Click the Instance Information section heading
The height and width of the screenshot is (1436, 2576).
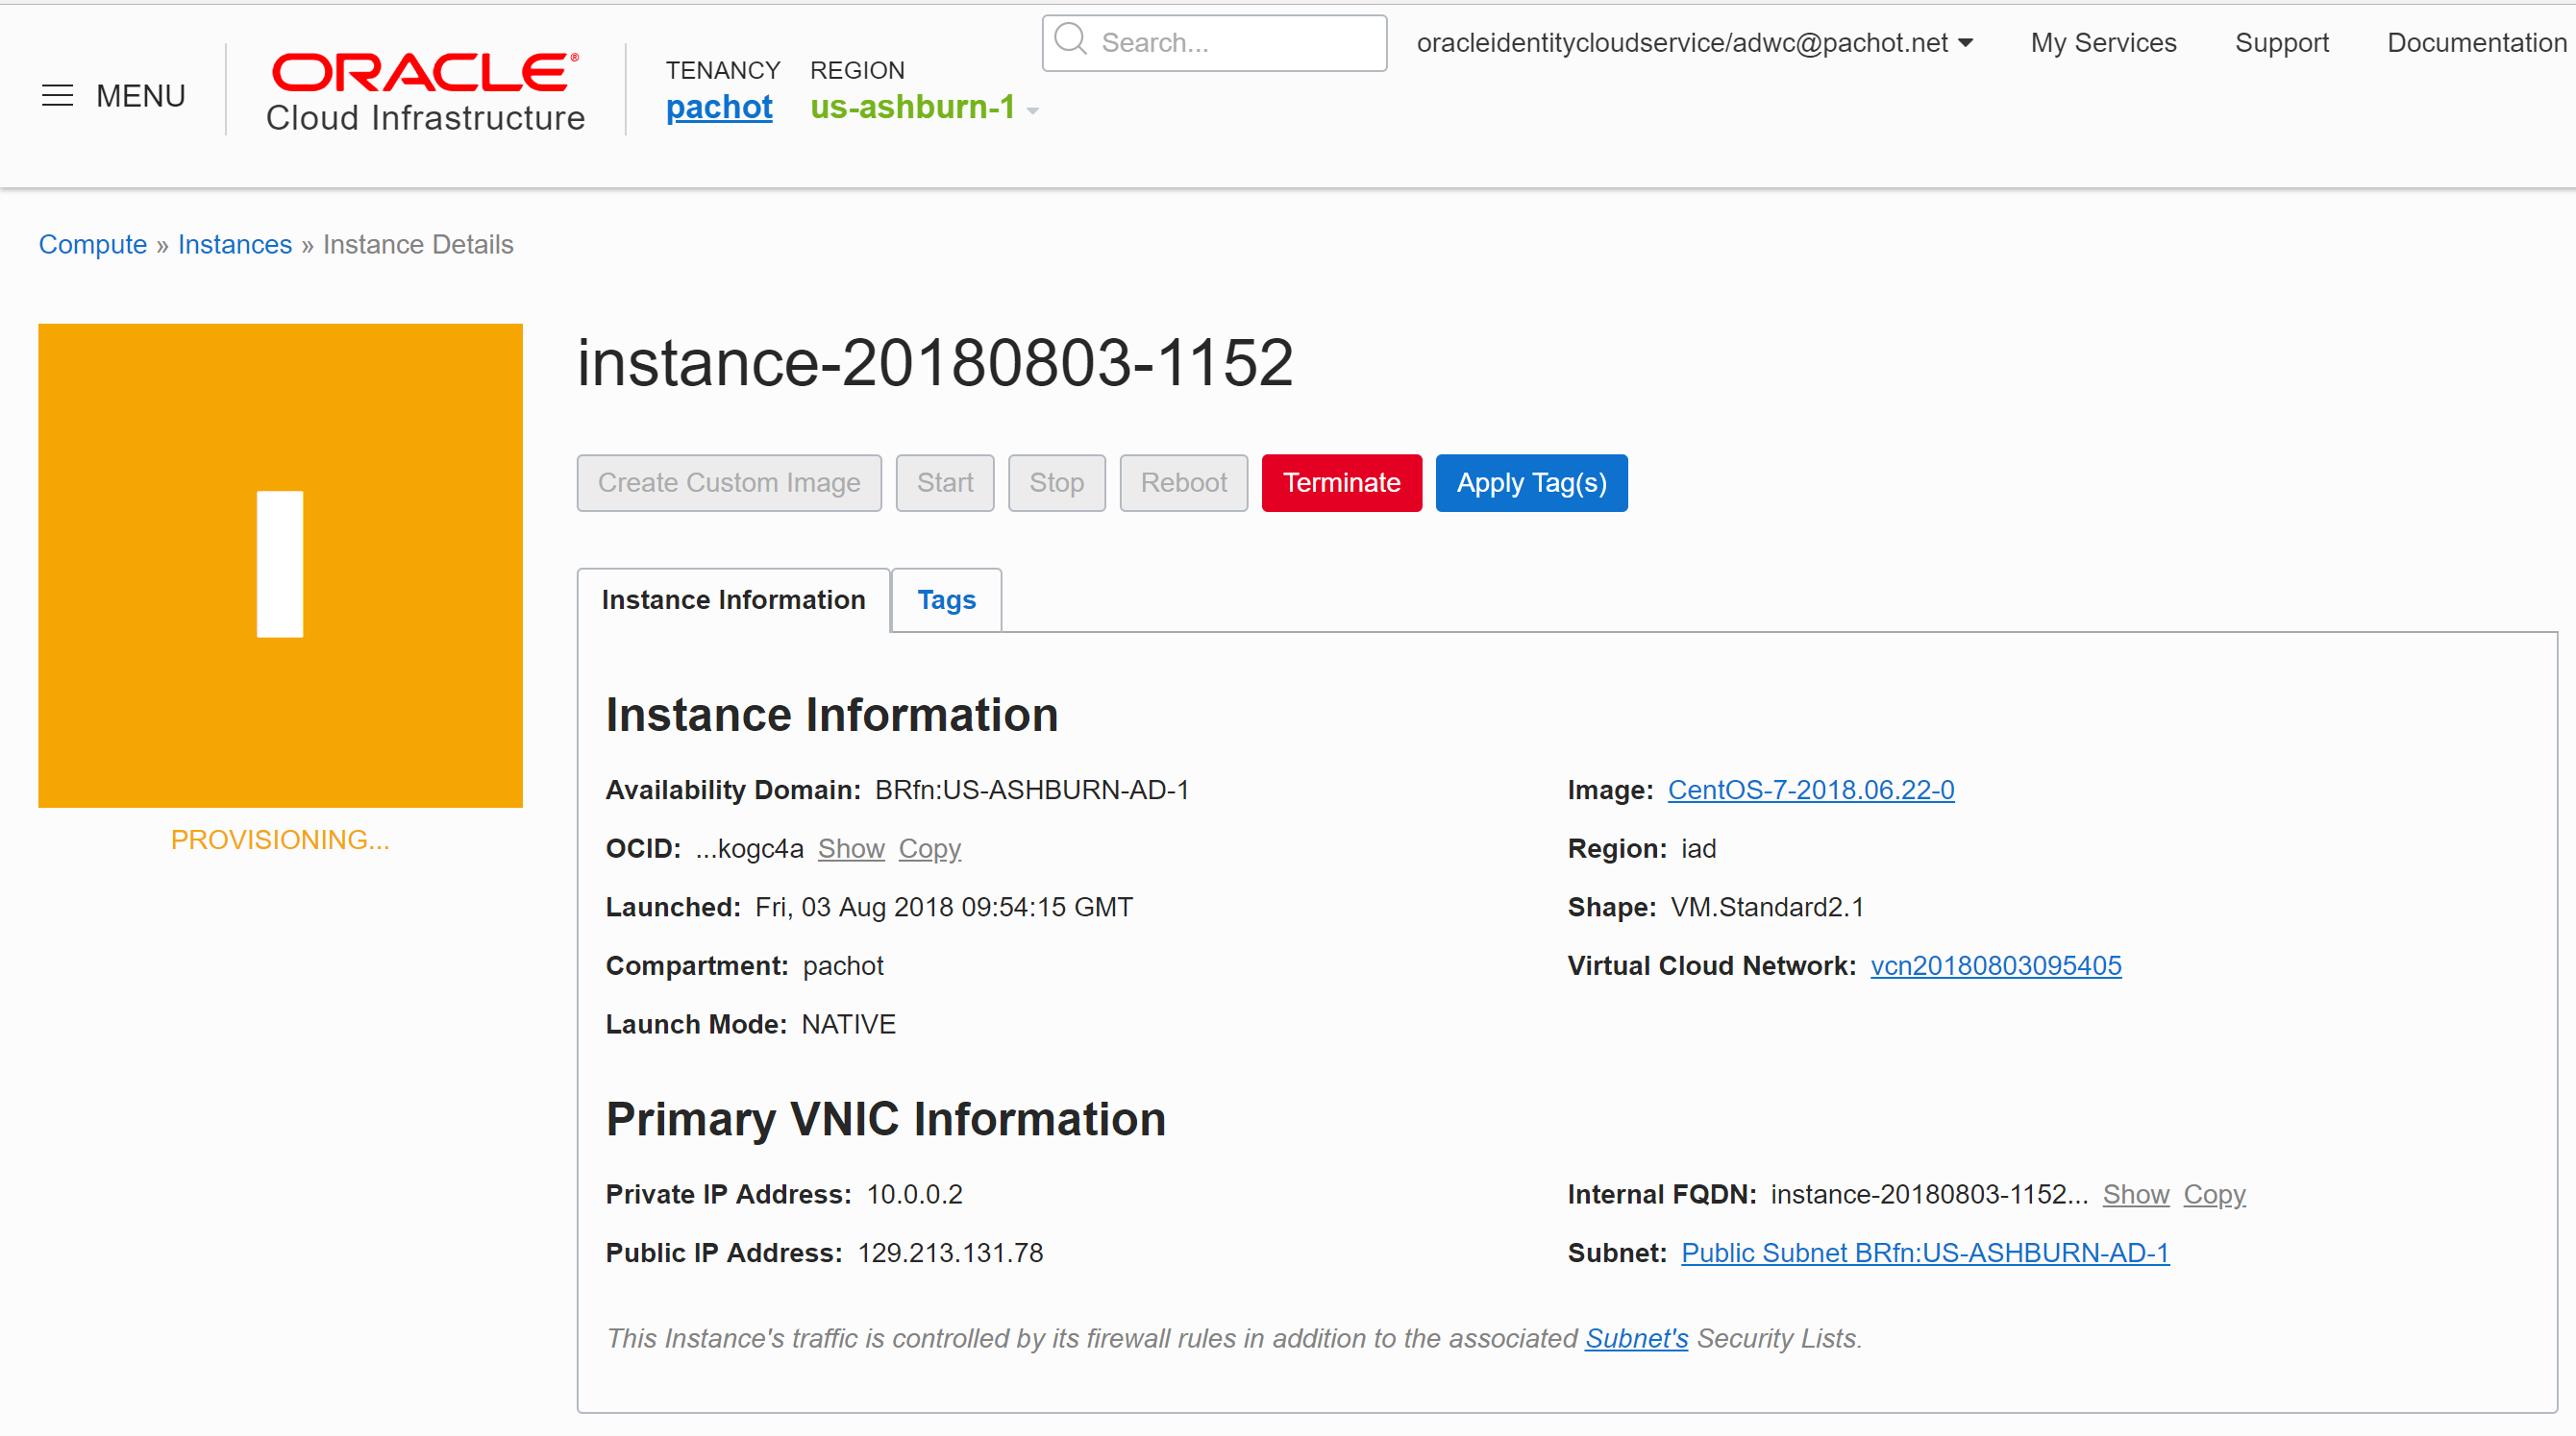point(832,716)
